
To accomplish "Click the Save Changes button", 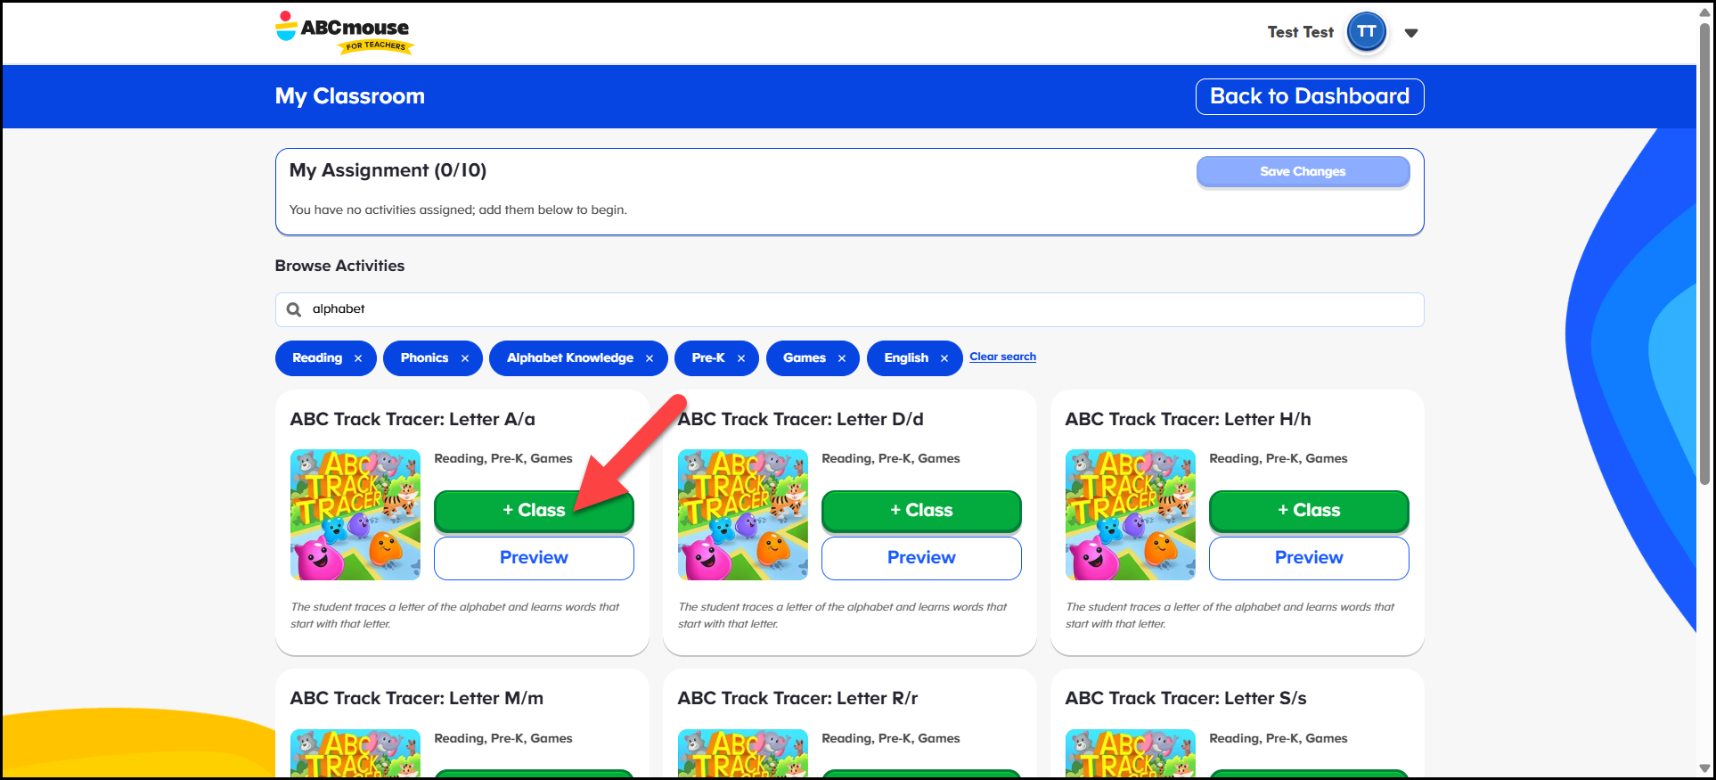I will 1303,171.
